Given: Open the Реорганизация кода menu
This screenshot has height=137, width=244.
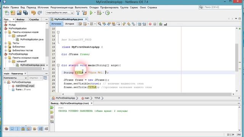Looking at the screenshot, I should (x=62, y=8).
